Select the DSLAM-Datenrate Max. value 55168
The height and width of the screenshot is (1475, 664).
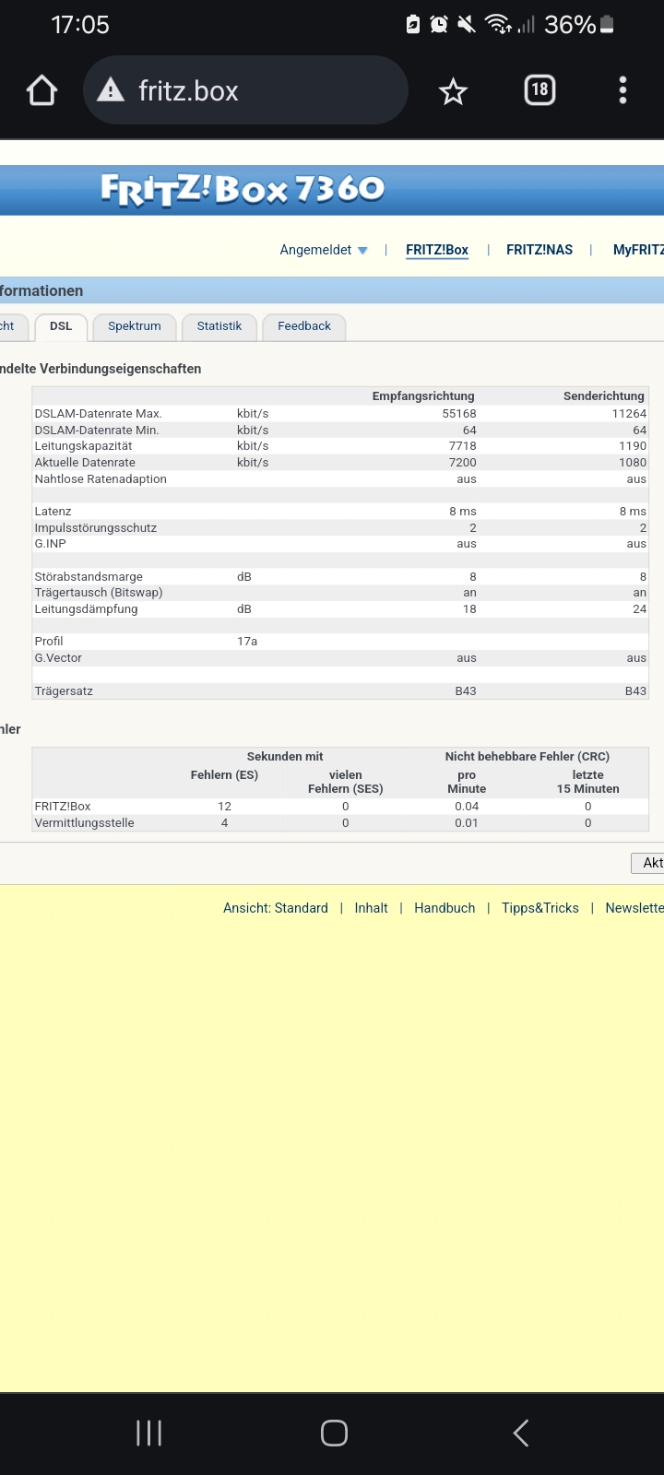pos(459,414)
